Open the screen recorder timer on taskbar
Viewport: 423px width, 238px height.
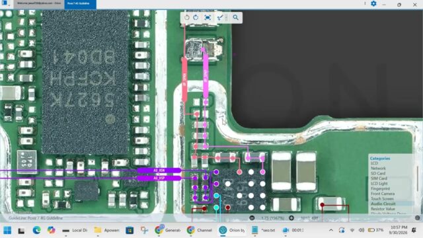pos(293,230)
